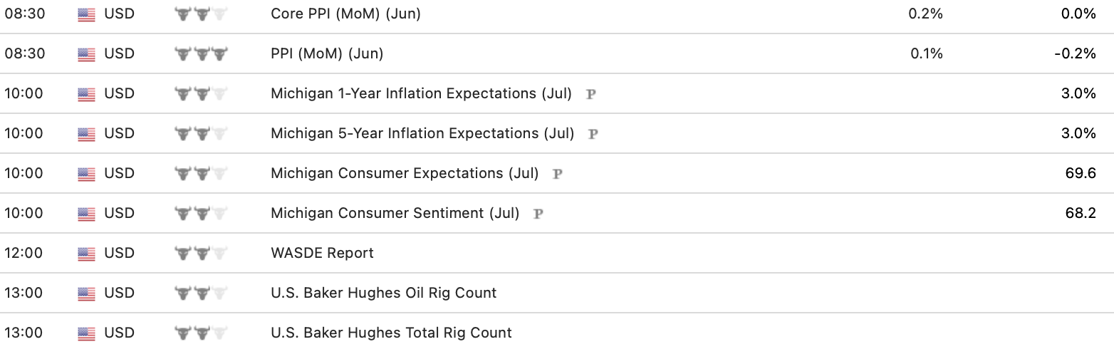Open the Core PPI (MoM) (Jun) event
The image size is (1114, 359).
pyautogui.click(x=345, y=14)
